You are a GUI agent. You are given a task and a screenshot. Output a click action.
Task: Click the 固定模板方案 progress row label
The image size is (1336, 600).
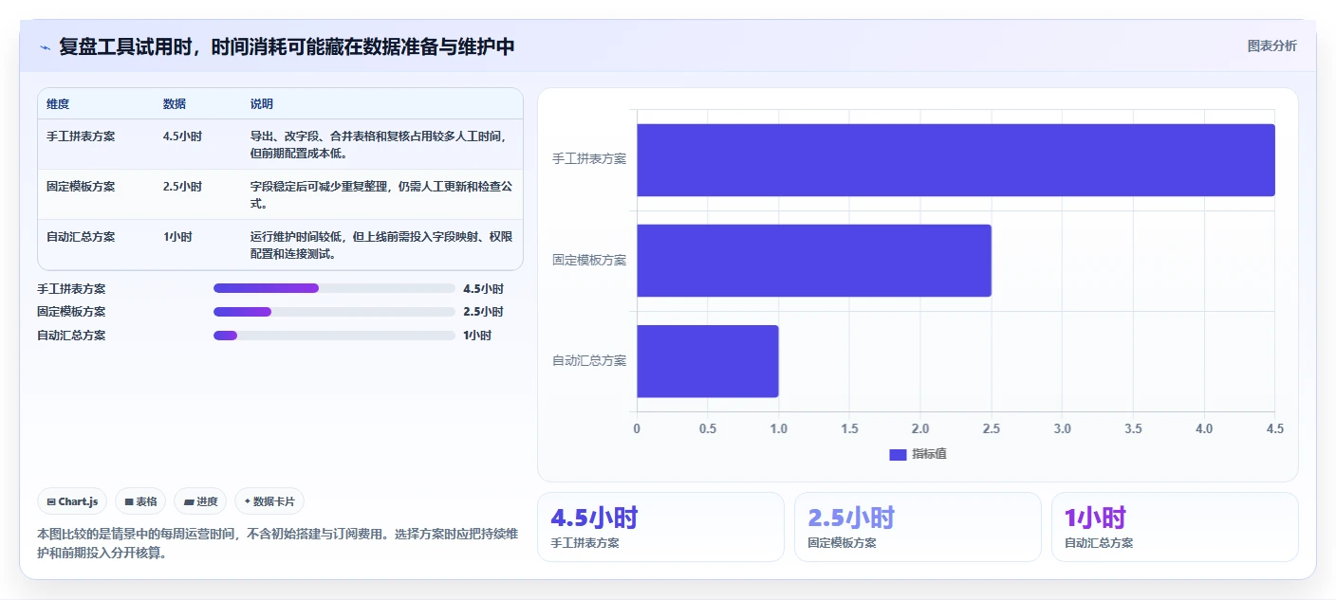coord(71,312)
